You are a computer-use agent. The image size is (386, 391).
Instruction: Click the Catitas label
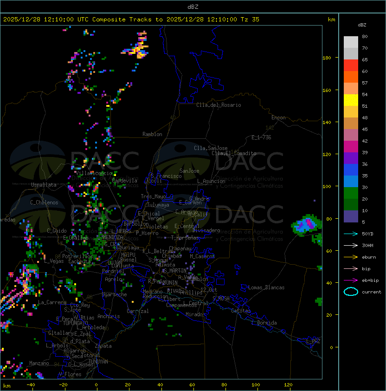click(x=241, y=311)
